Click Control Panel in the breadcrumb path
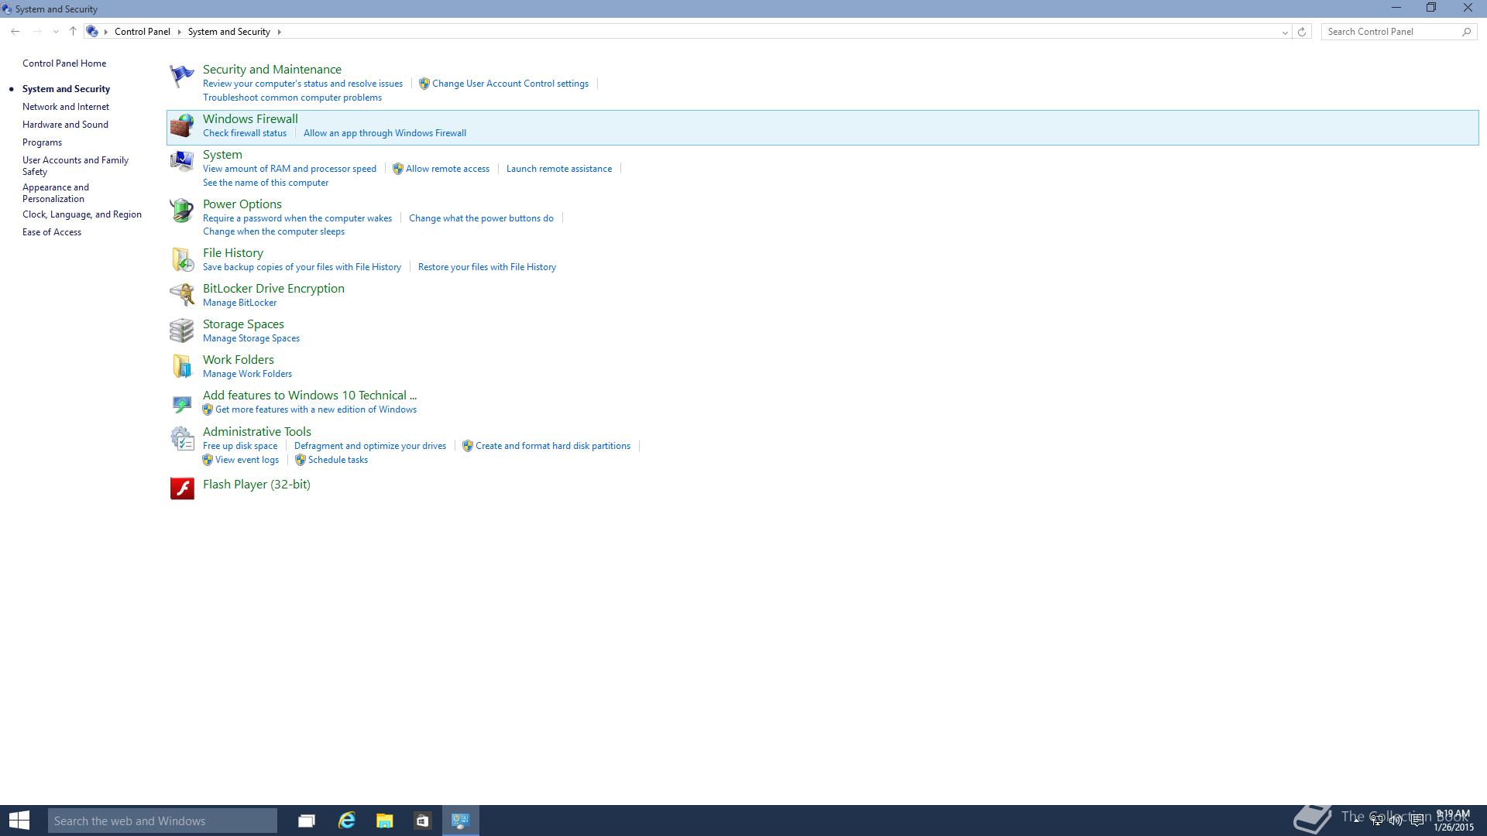The image size is (1487, 836). 143,32
